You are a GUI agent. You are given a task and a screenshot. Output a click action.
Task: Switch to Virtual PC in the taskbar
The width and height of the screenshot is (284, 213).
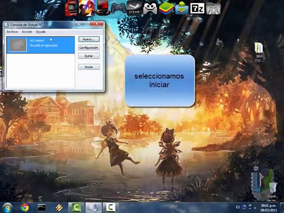pyautogui.click(x=93, y=208)
